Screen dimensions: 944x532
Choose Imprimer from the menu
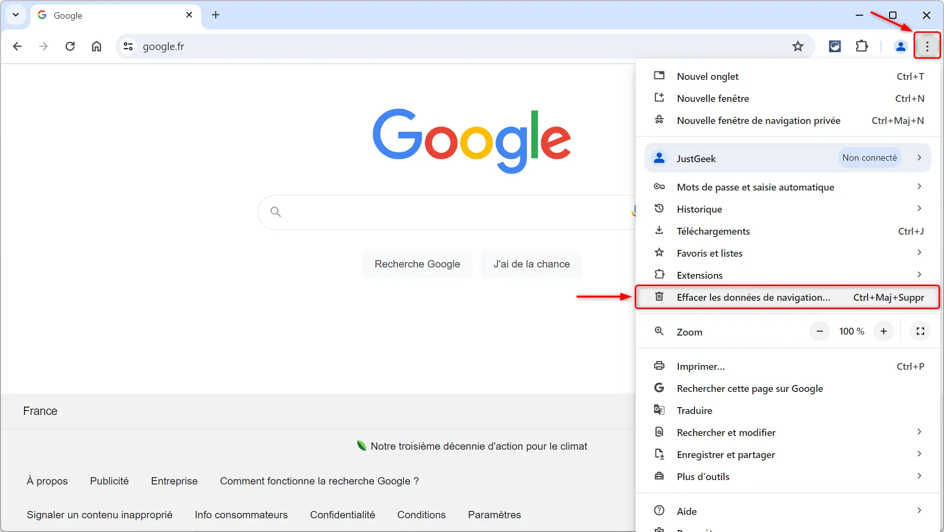point(788,366)
